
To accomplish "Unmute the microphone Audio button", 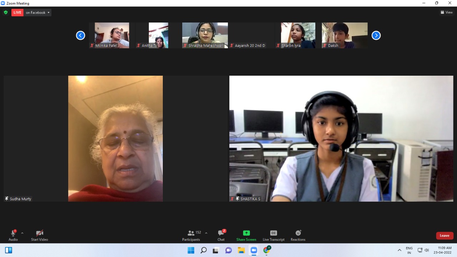I will coord(13,235).
